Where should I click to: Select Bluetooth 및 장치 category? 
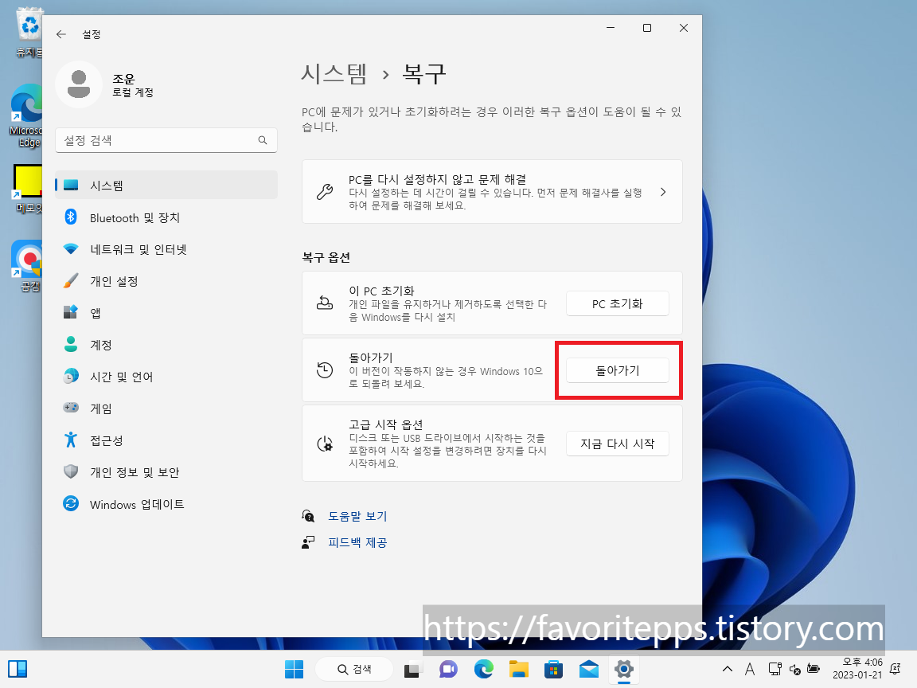pyautogui.click(x=166, y=217)
